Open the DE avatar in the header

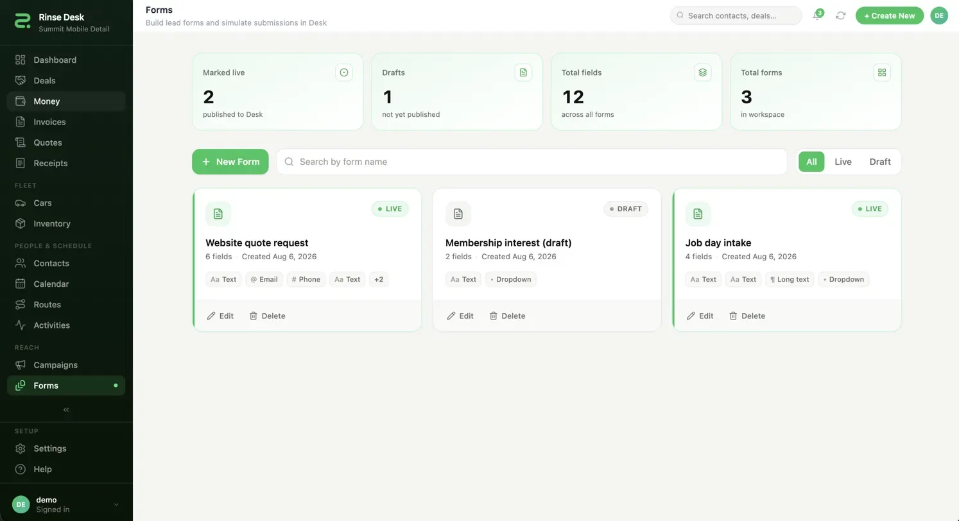pos(939,15)
